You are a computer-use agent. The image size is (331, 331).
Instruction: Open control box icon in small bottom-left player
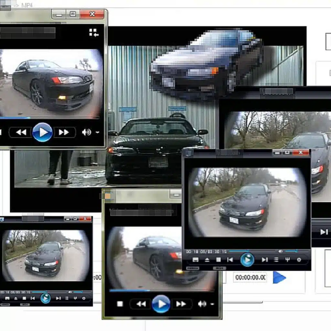[x=75, y=298]
